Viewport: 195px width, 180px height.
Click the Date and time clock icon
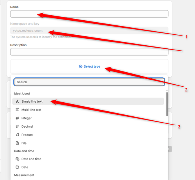click(x=17, y=159)
